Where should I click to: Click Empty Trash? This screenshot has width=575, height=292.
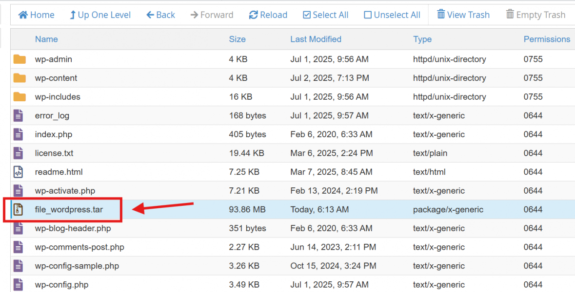536,15
